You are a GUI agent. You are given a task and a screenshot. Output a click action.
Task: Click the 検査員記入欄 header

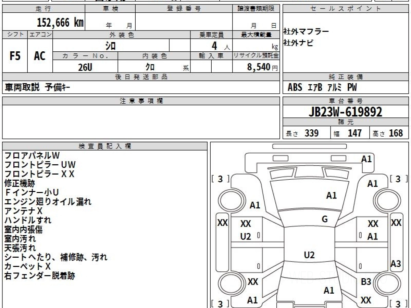(105, 146)
